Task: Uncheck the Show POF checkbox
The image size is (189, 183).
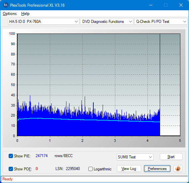Action: click(11, 169)
